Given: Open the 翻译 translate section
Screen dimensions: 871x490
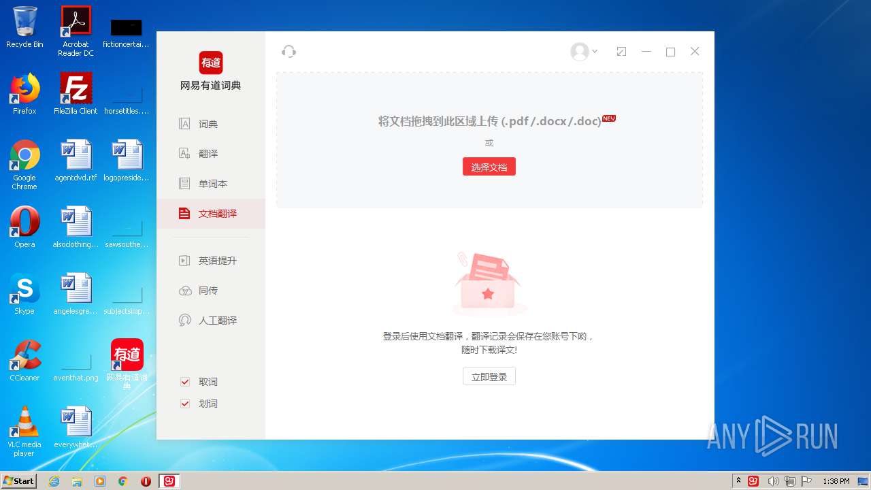Looking at the screenshot, I should coord(211,154).
